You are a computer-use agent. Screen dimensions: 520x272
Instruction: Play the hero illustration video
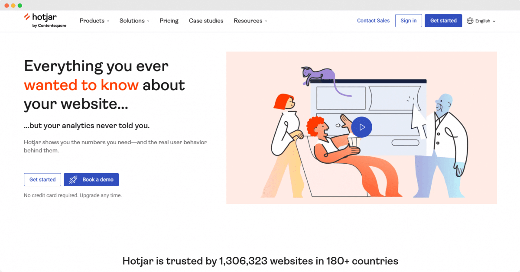click(361, 127)
